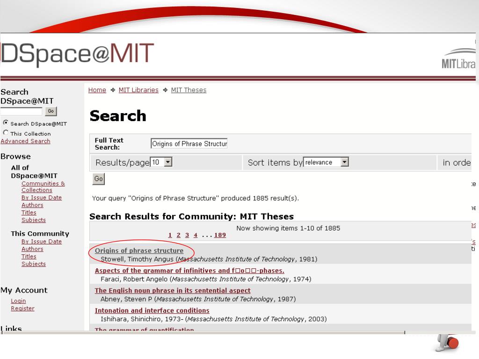The image size is (479, 359).
Task: Browse all DSpace Authors link
Action: tap(32, 205)
